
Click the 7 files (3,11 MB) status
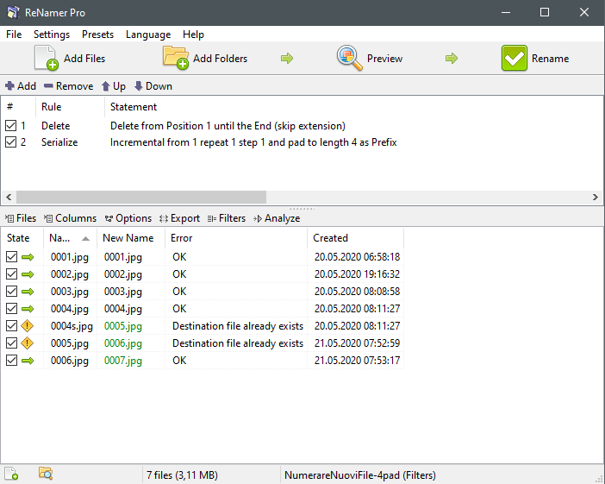pyautogui.click(x=182, y=475)
